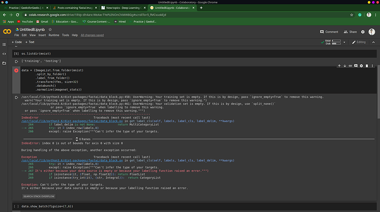
Task: Open the Tools menu
Action: (66, 35)
